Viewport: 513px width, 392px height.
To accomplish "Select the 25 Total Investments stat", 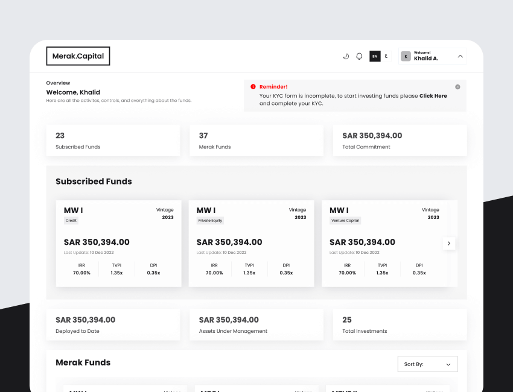I will click(x=400, y=324).
